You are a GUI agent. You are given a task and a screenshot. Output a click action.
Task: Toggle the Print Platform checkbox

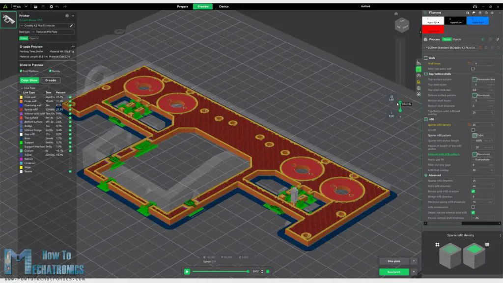click(x=21, y=71)
